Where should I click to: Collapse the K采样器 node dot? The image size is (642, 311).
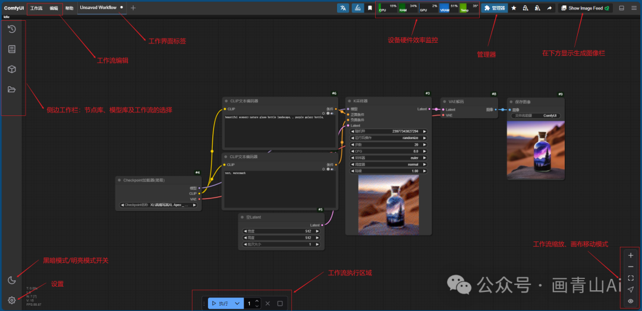(350, 101)
